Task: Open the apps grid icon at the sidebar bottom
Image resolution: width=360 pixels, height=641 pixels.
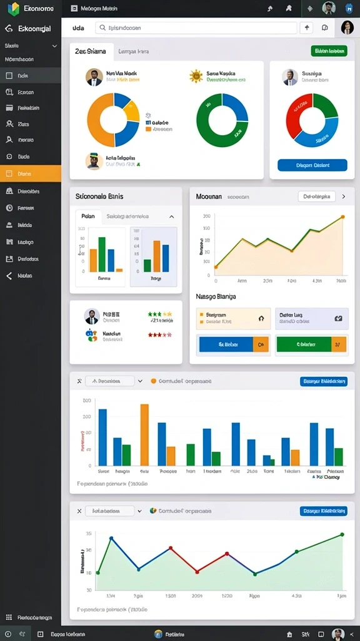Action: [9, 617]
